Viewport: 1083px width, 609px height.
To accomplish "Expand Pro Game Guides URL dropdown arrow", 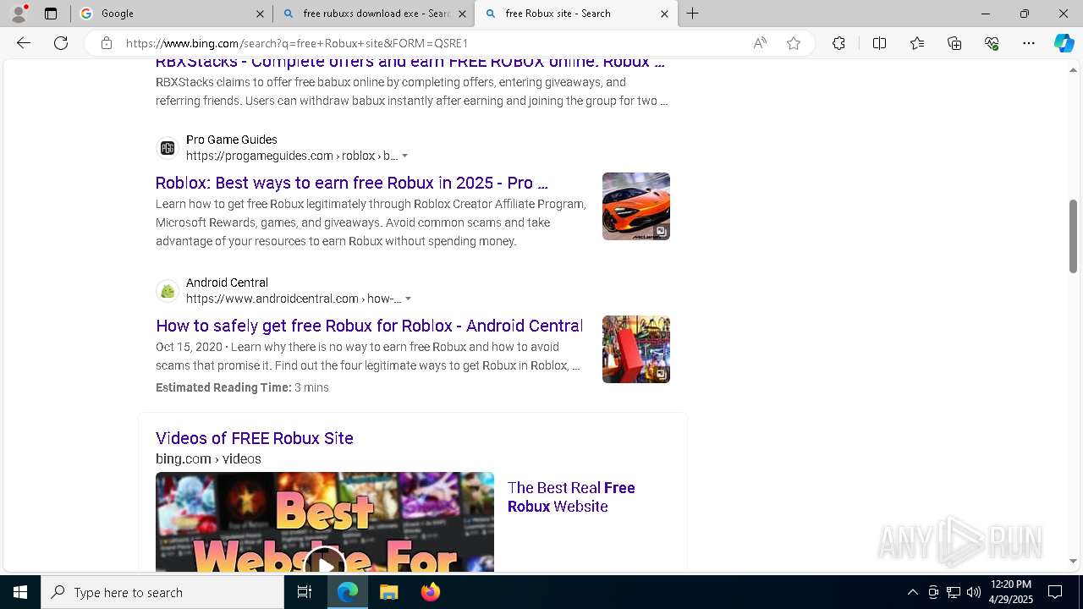I will [404, 156].
